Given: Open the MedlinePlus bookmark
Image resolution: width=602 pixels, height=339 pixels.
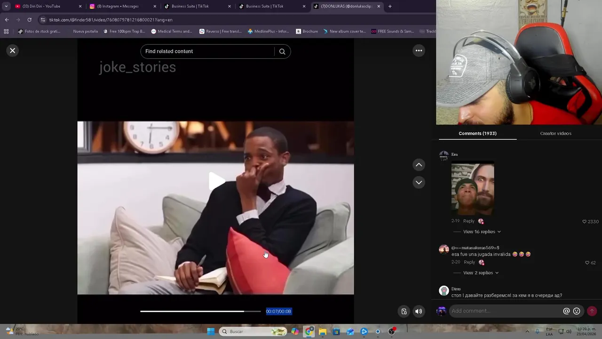Looking at the screenshot, I should 269,32.
